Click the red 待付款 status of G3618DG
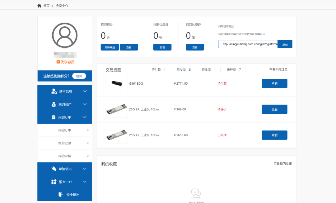Screen dimensions: 336x203 (222, 83)
